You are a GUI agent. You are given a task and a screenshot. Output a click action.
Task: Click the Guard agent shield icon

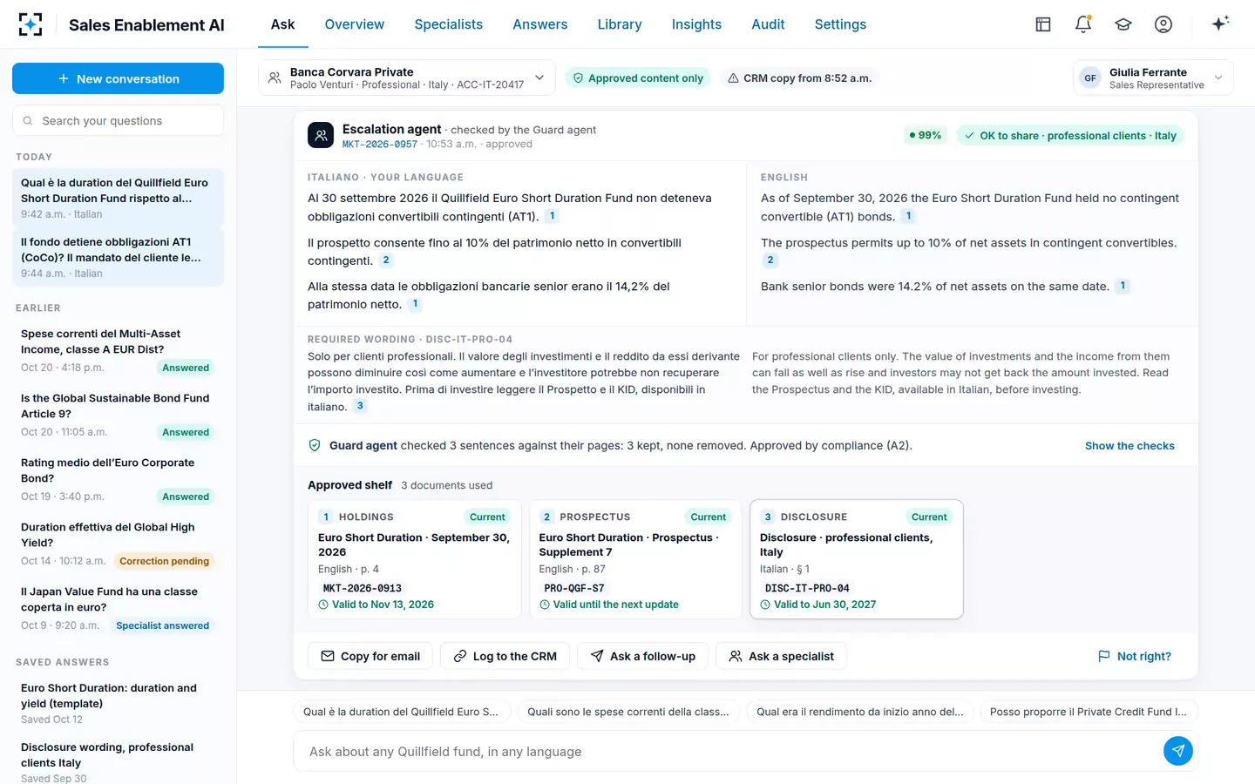315,445
